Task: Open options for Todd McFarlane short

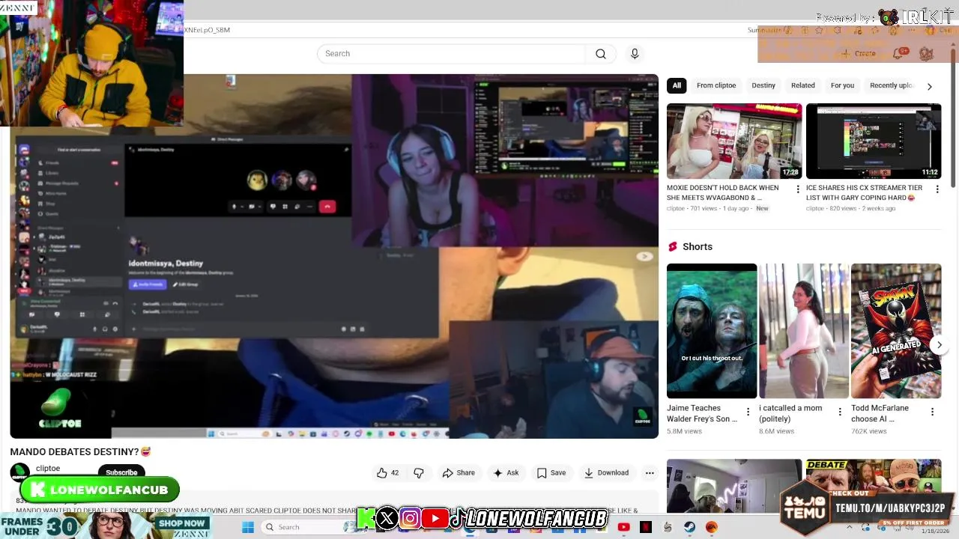Action: [932, 412]
